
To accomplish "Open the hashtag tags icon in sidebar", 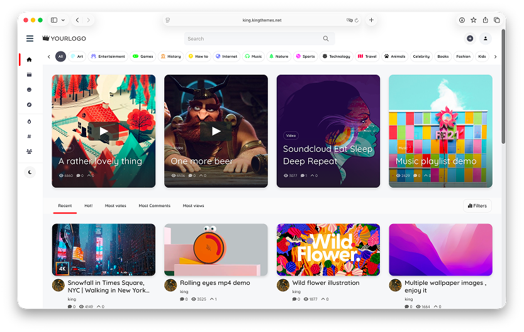I will click(30, 136).
